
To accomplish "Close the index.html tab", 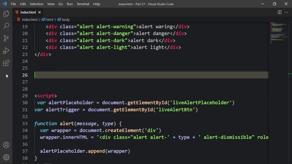I will [x=40, y=12].
